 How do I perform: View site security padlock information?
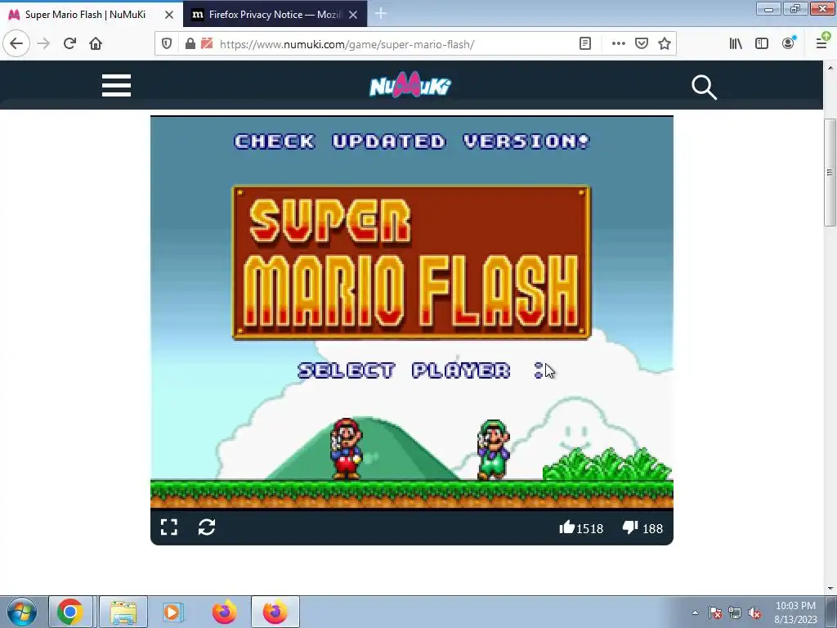[x=190, y=44]
